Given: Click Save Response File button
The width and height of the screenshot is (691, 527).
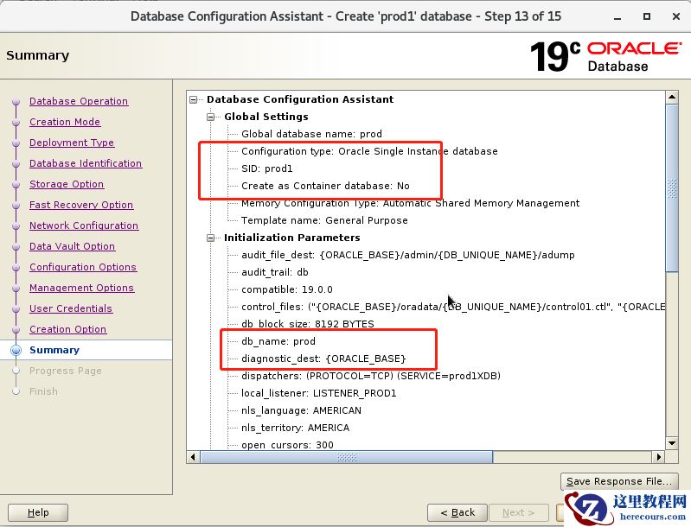Looking at the screenshot, I should (x=618, y=481).
